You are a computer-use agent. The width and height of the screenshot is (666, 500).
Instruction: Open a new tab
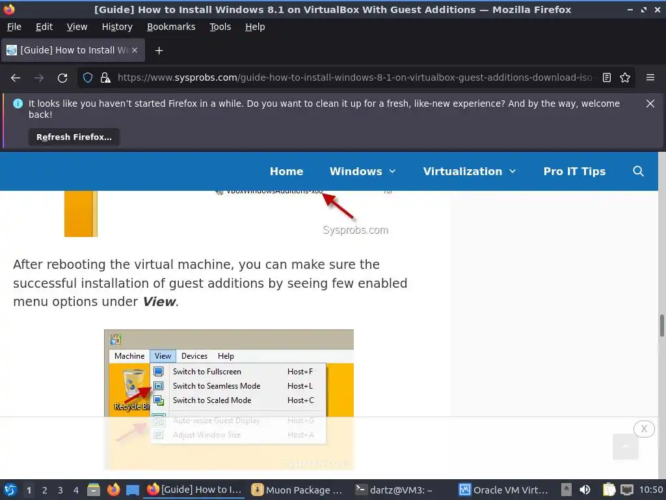pyautogui.click(x=159, y=51)
